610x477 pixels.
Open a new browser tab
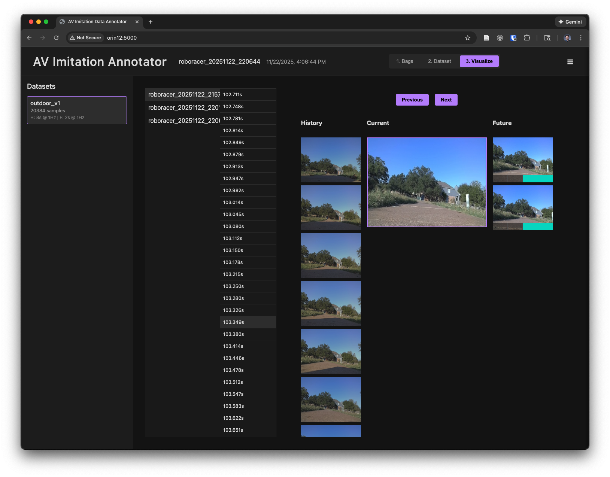point(151,22)
